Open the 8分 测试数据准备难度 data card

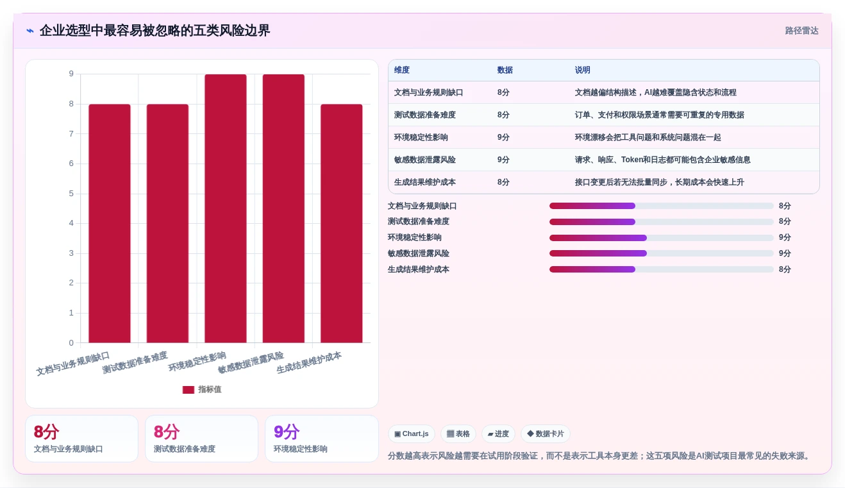tap(201, 439)
